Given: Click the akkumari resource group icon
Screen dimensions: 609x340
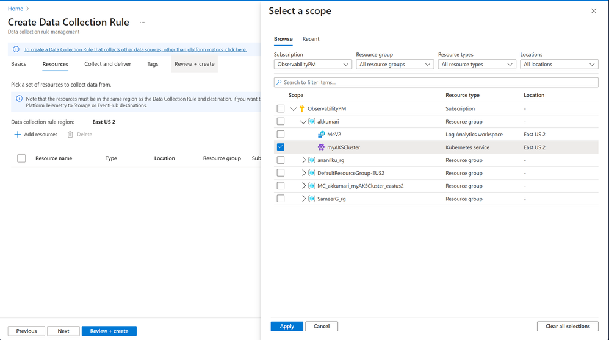Looking at the screenshot, I should [312, 122].
